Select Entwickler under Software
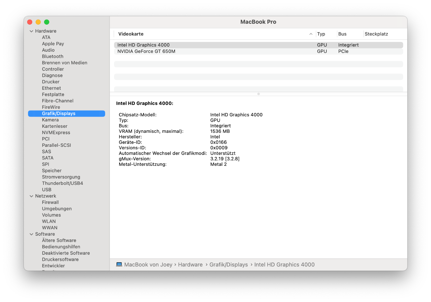Image resolution: width=431 pixels, height=302 pixels. (53, 266)
